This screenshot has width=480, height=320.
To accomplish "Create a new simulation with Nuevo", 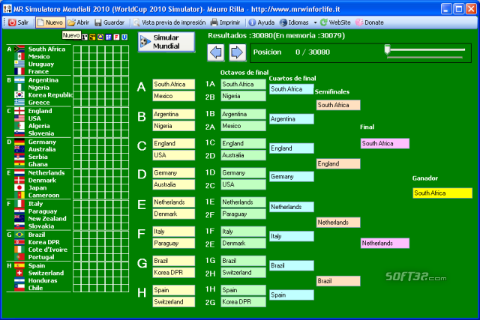I will (x=50, y=22).
